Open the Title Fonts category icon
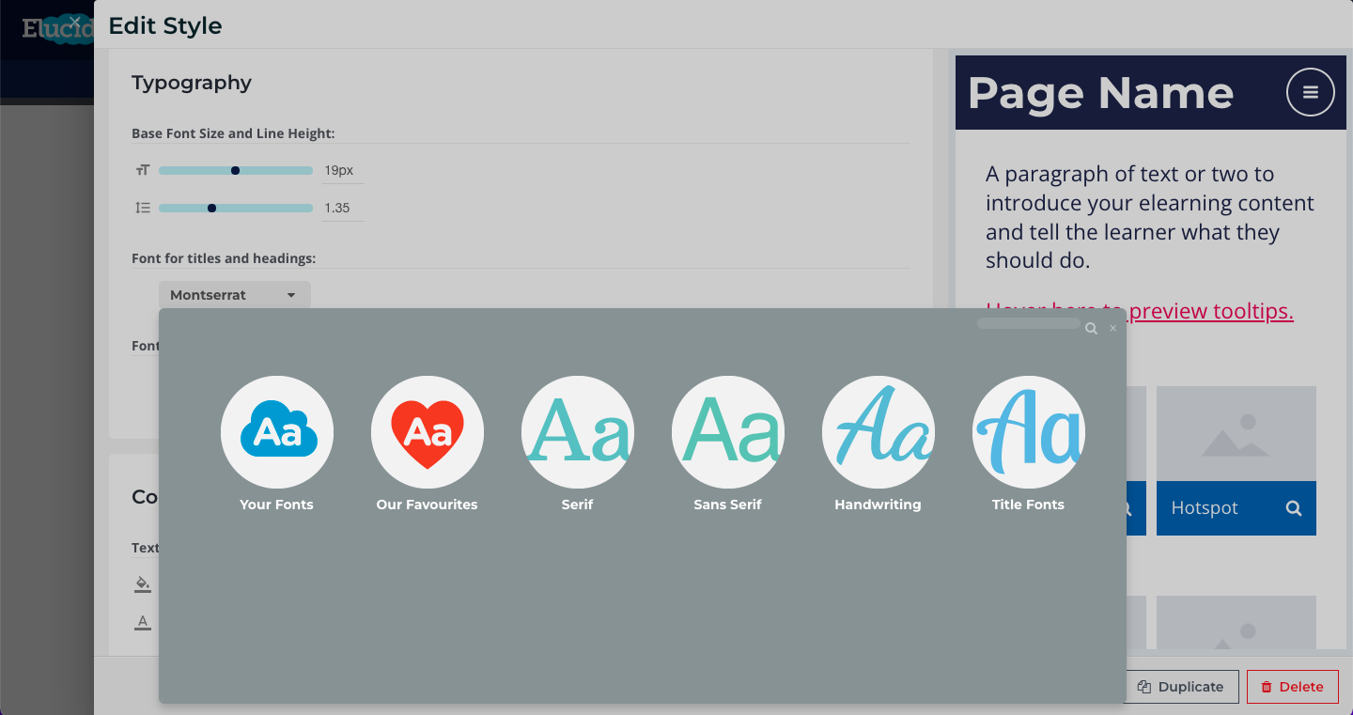This screenshot has height=715, width=1353. (1029, 432)
